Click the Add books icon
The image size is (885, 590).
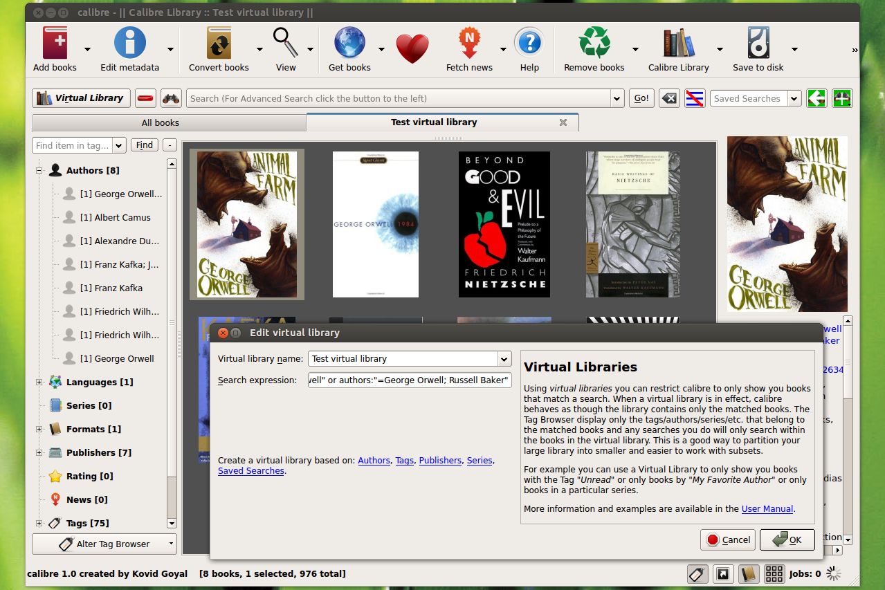55,43
